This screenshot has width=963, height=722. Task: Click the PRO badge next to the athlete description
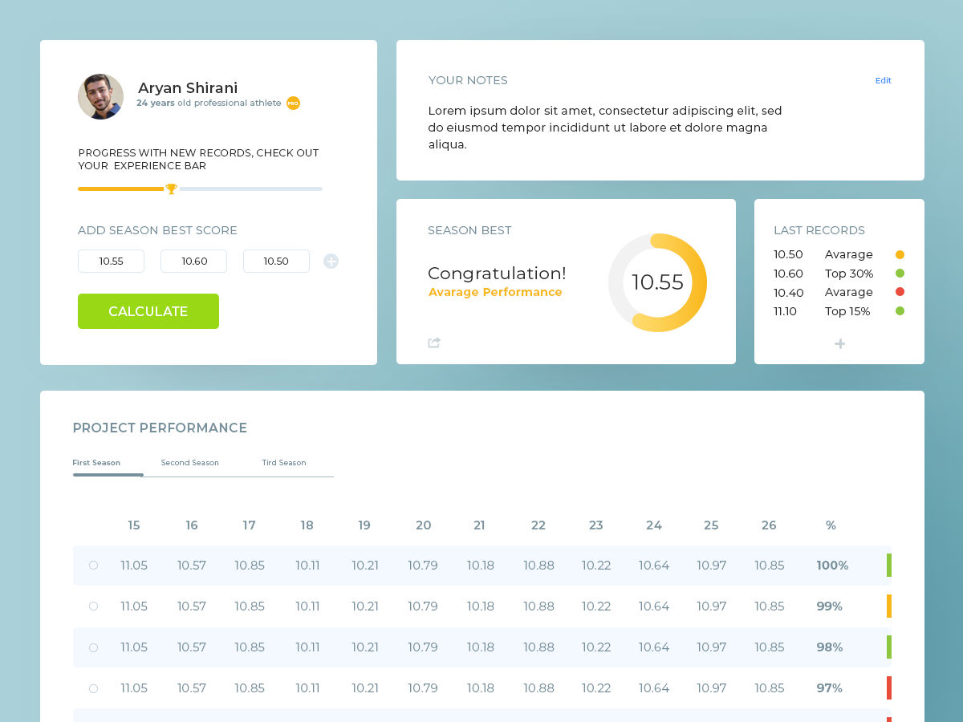(x=293, y=103)
